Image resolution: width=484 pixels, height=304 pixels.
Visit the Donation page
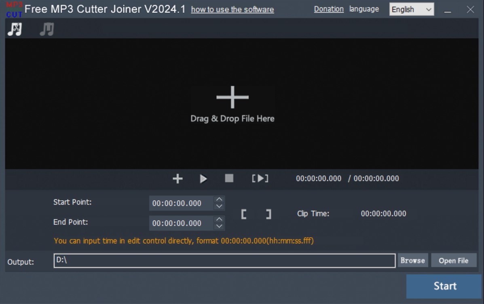click(x=328, y=8)
